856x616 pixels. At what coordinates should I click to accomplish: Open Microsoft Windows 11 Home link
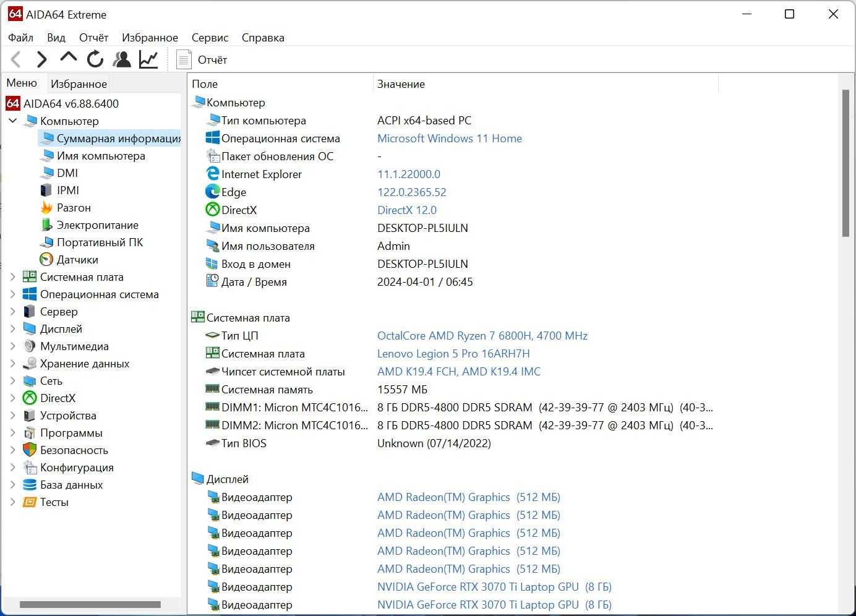click(x=450, y=139)
